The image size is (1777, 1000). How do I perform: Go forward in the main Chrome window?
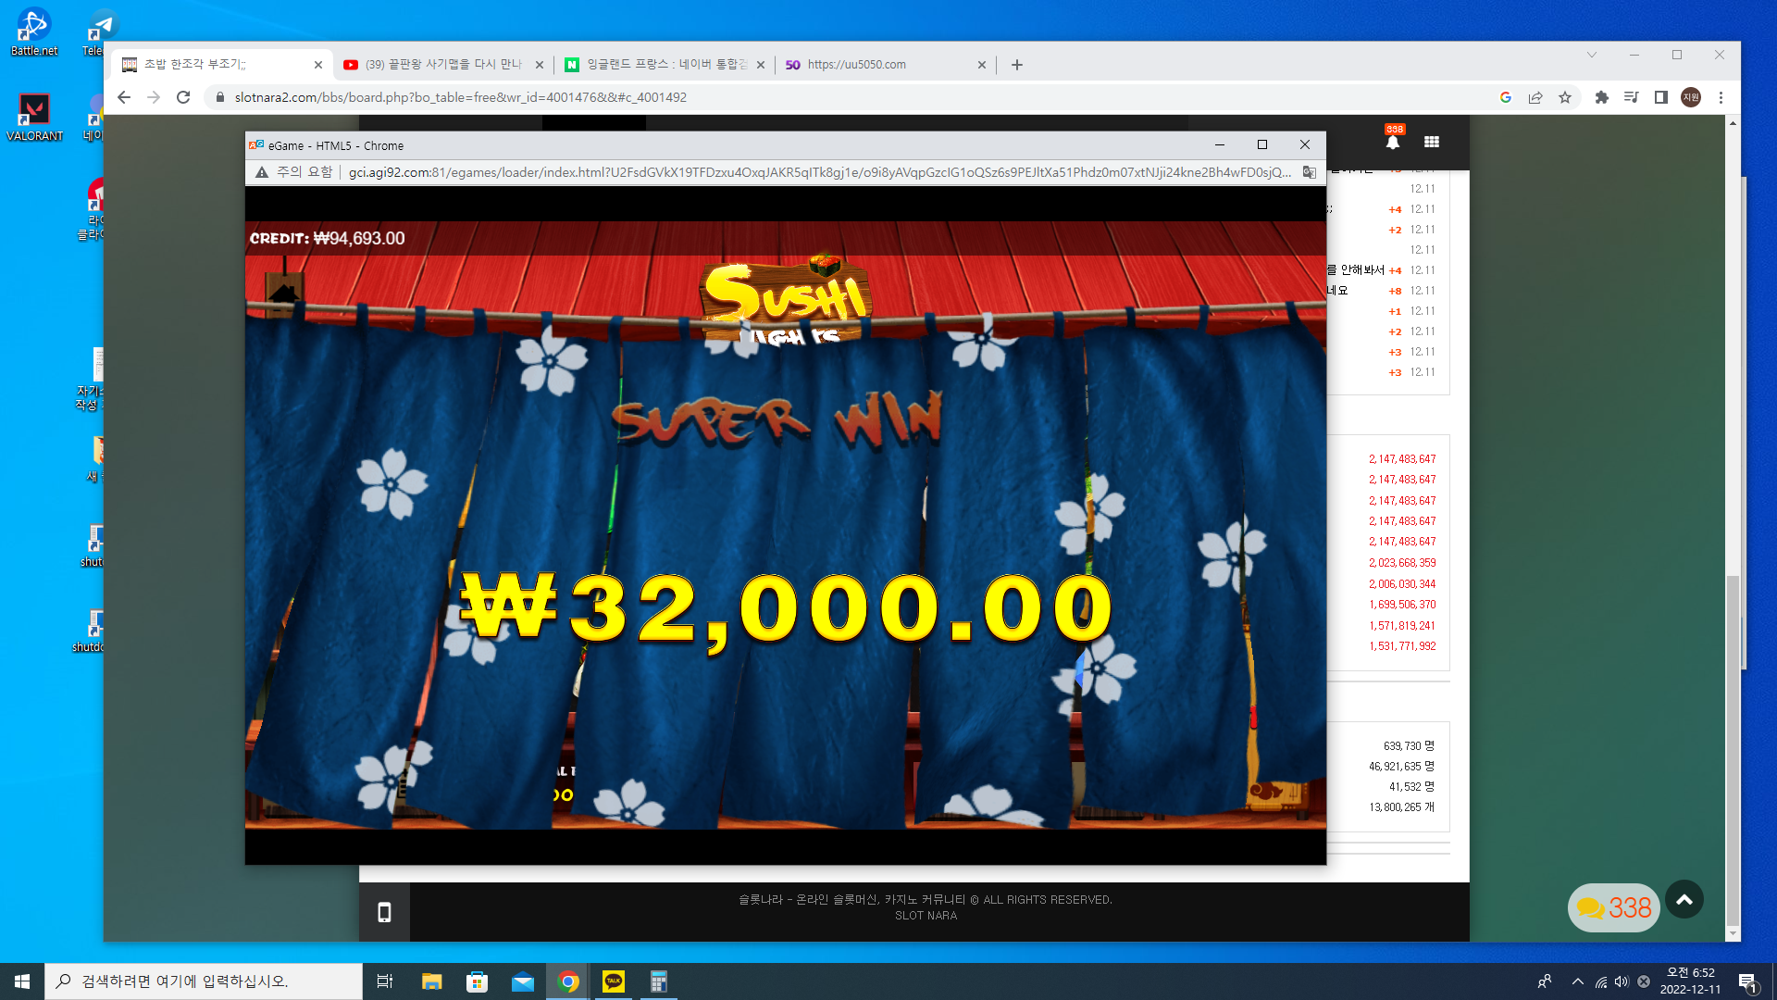click(154, 97)
